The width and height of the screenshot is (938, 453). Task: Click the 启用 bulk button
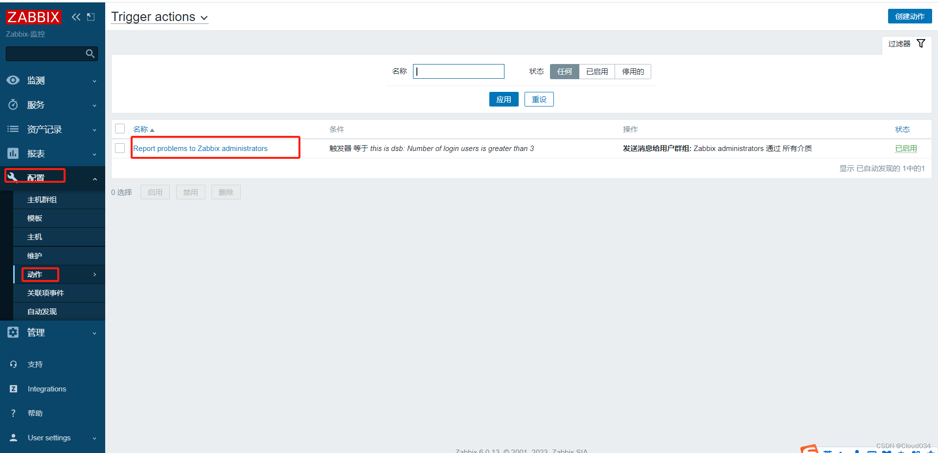(x=155, y=192)
